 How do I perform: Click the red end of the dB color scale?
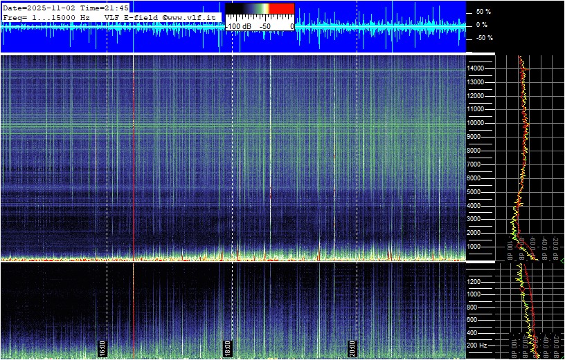(x=281, y=9)
